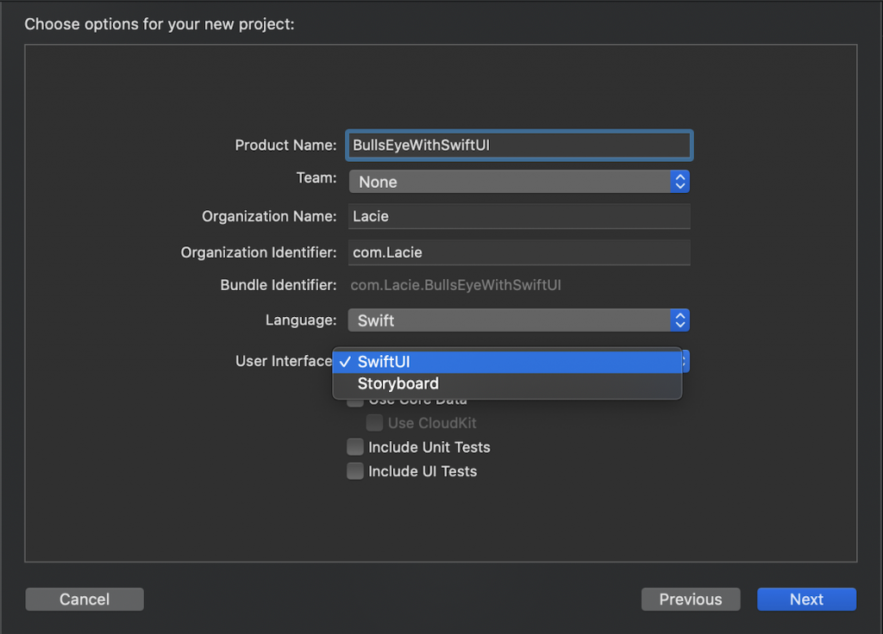Image resolution: width=883 pixels, height=634 pixels.
Task: Click the Previous button
Action: tap(691, 600)
